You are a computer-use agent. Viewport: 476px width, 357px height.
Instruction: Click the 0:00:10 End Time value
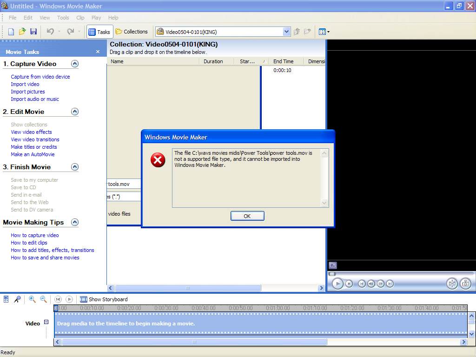[282, 70]
